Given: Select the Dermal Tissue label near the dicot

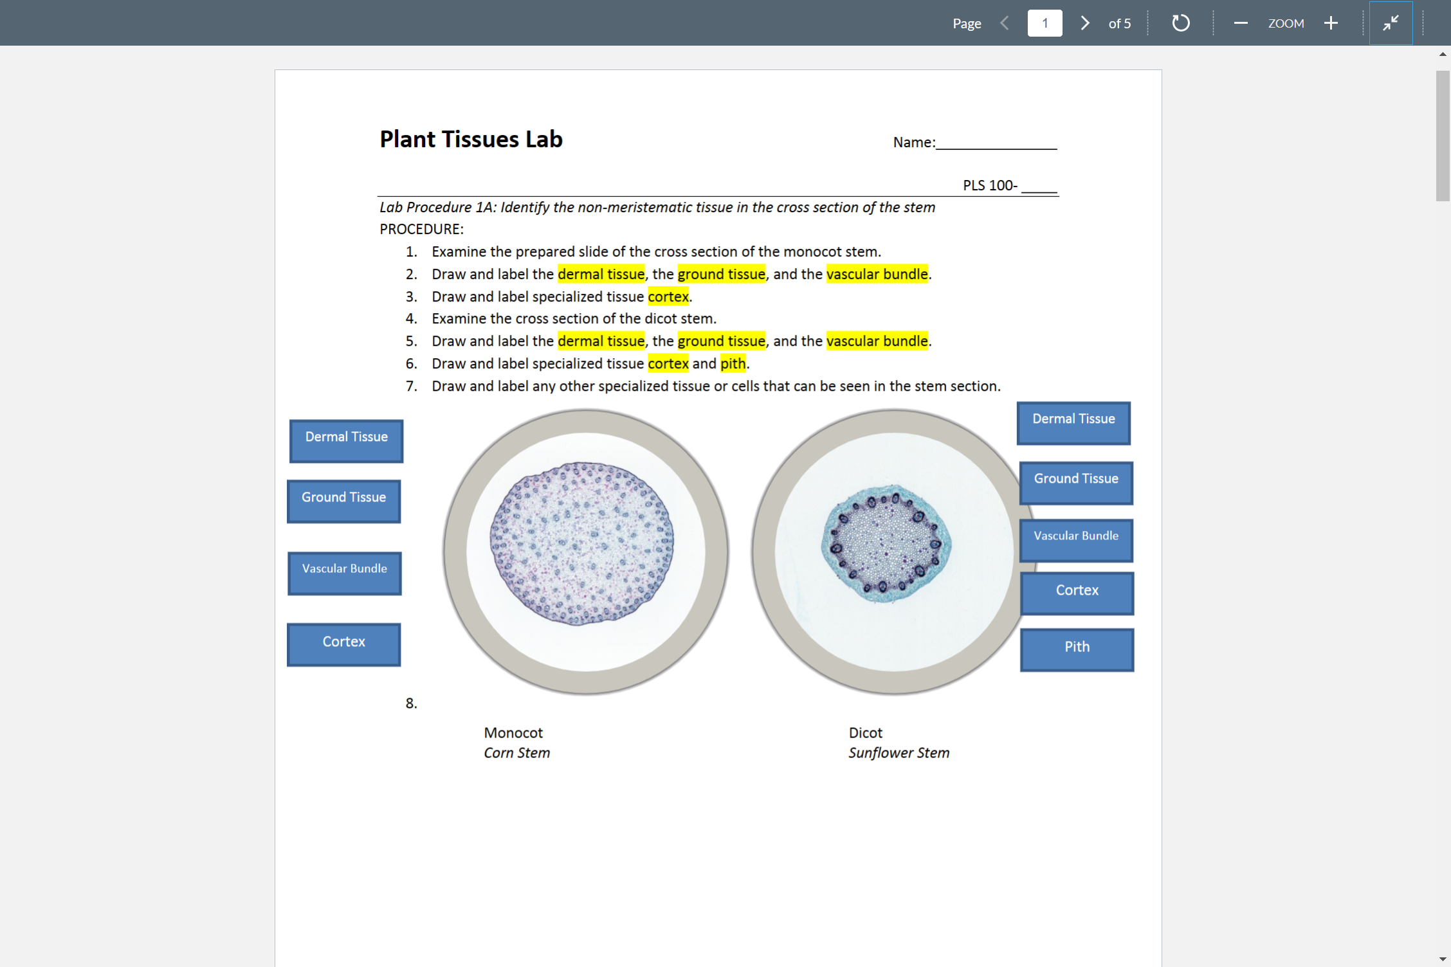Looking at the screenshot, I should tap(1073, 422).
